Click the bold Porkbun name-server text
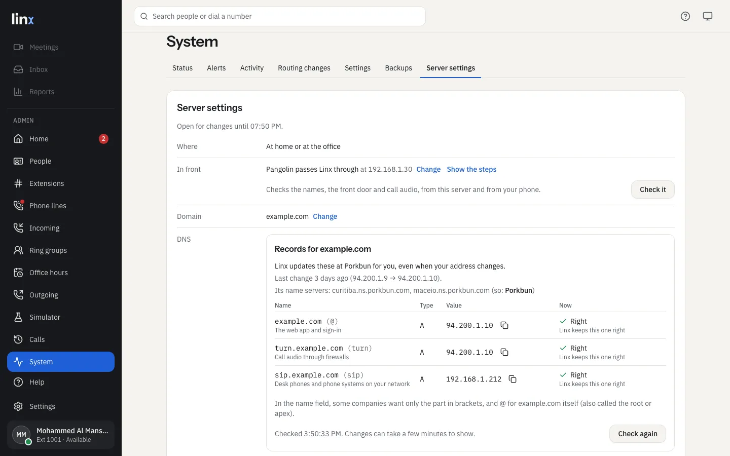This screenshot has height=456, width=730. 519,290
